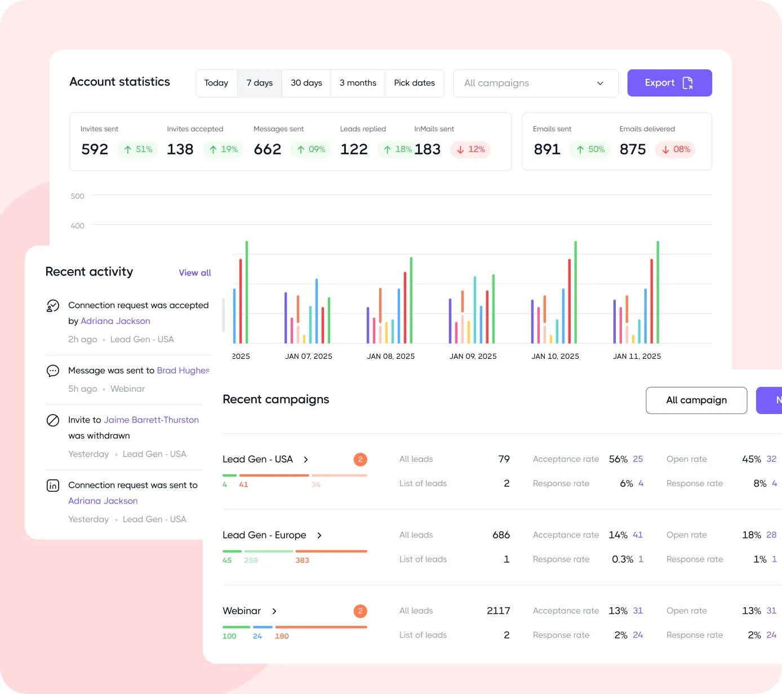Click the All leads count 2117

click(499, 611)
